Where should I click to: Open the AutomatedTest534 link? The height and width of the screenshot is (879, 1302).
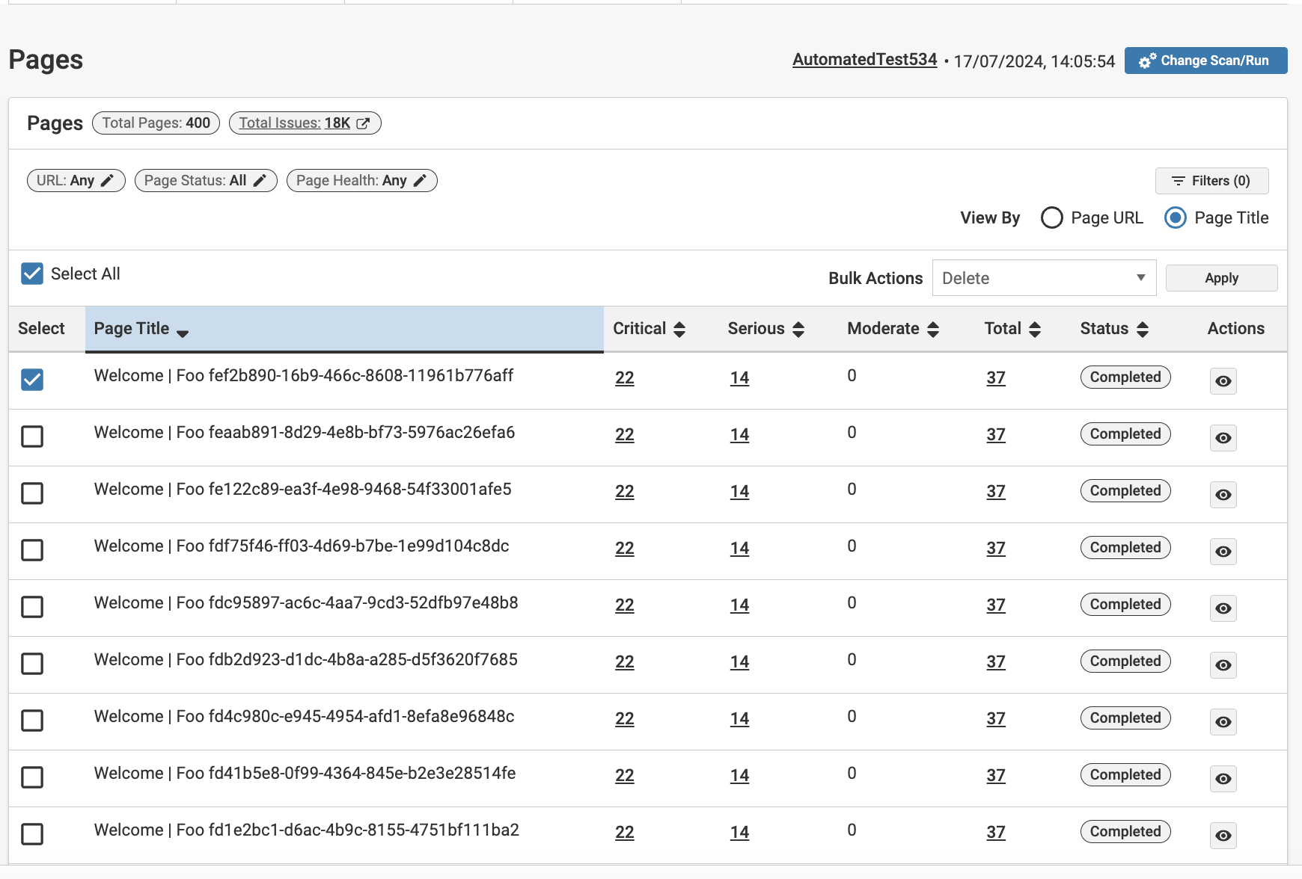(864, 60)
